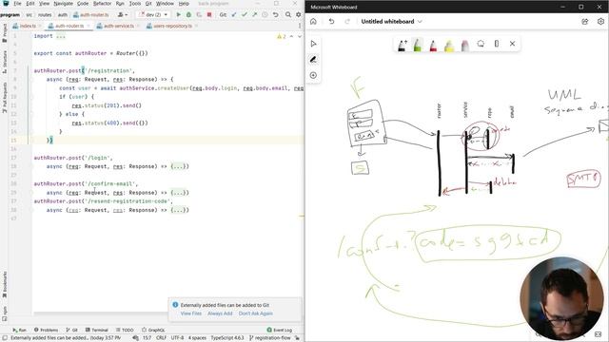609x342 pixels.
Task: Open the File menu
Action: point(17,4)
